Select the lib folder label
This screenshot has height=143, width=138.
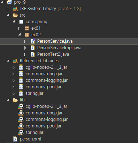22,100
